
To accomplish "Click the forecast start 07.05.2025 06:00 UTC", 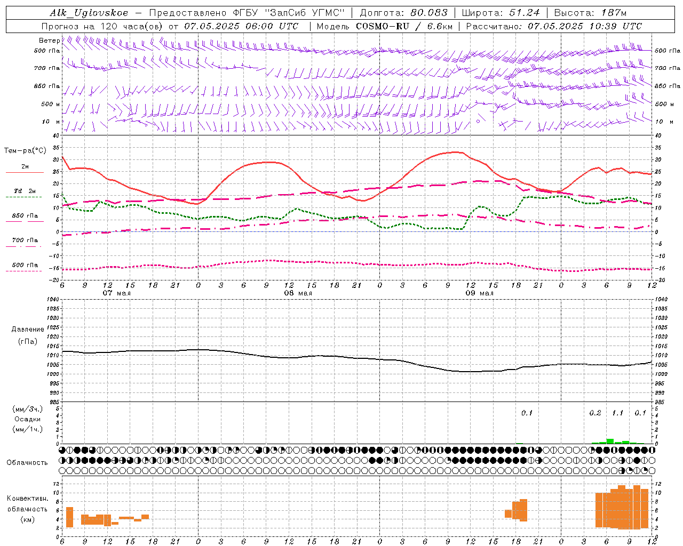I will [241, 26].
